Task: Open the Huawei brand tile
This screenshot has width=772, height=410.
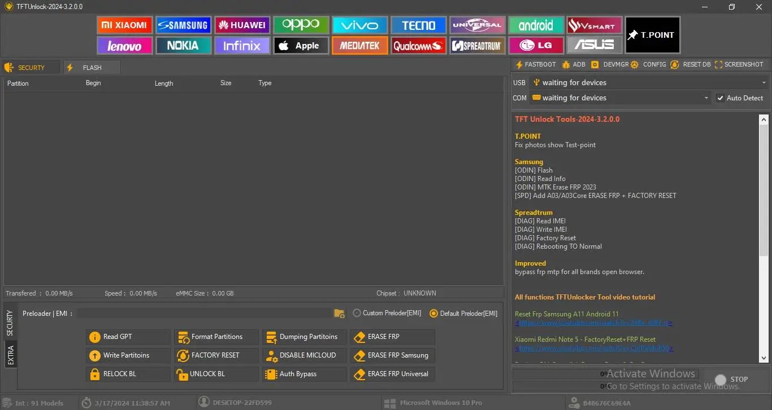Action: pos(242,25)
